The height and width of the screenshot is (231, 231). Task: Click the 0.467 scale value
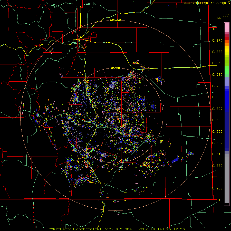tap(217, 143)
